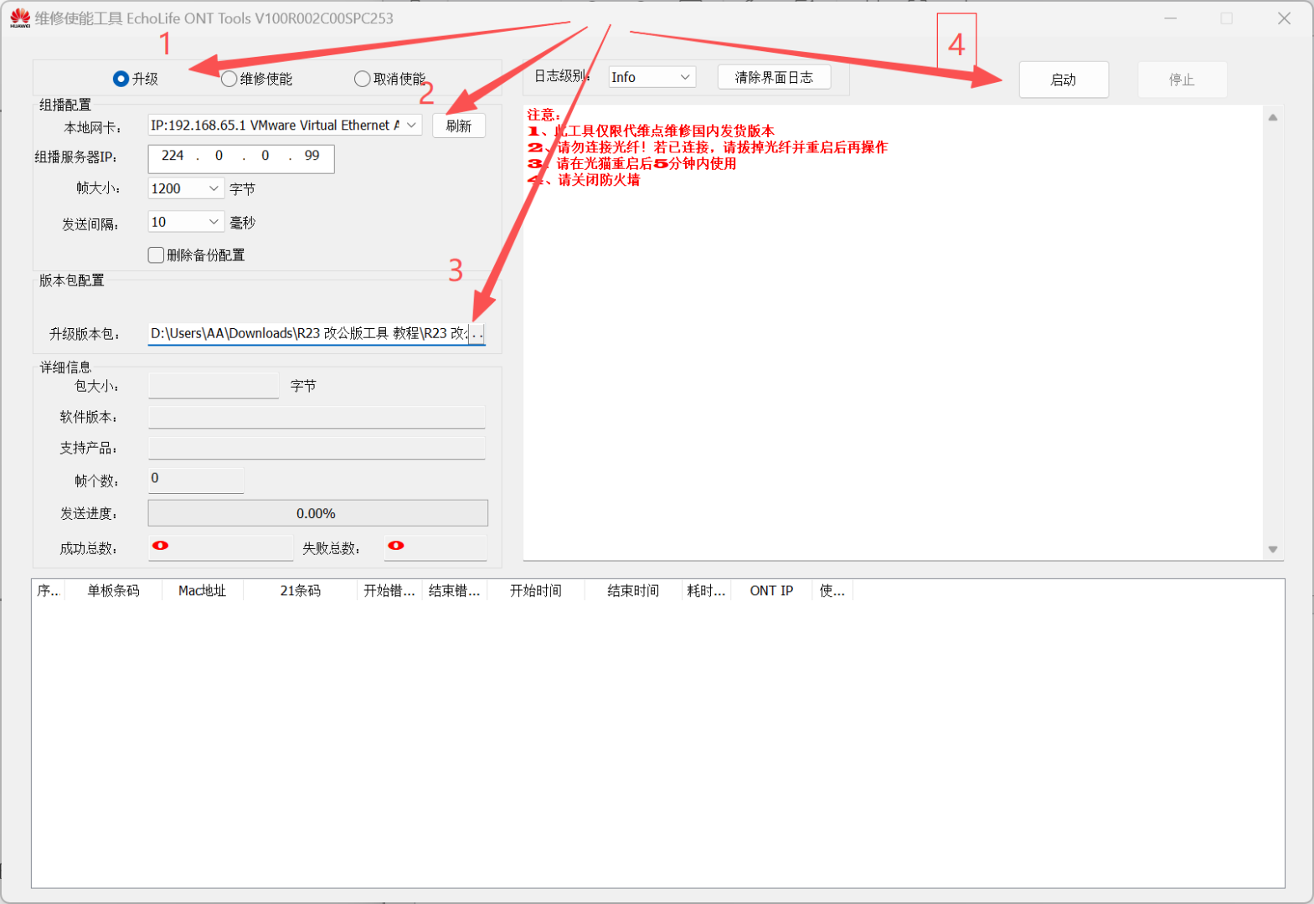This screenshot has width=1314, height=904.
Task: Click the log note about 勿连接光纤
Action: coord(708,147)
